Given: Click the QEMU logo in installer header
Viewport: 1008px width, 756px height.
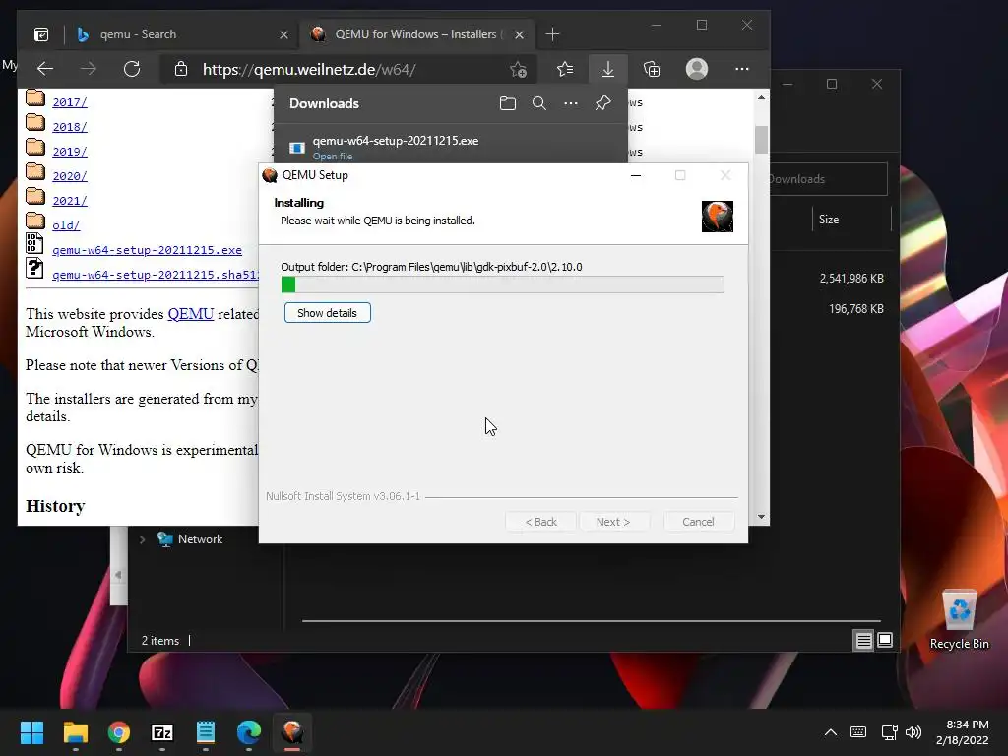Looking at the screenshot, I should [718, 217].
